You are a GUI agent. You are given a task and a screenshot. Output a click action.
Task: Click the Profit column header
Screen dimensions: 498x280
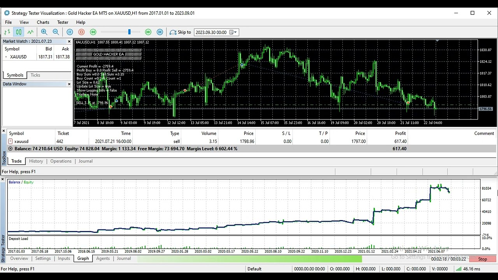[x=400, y=133]
